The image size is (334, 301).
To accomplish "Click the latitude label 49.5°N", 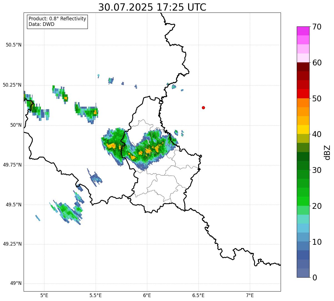I will coord(14,205).
